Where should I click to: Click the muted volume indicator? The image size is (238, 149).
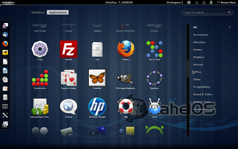pos(196,2)
